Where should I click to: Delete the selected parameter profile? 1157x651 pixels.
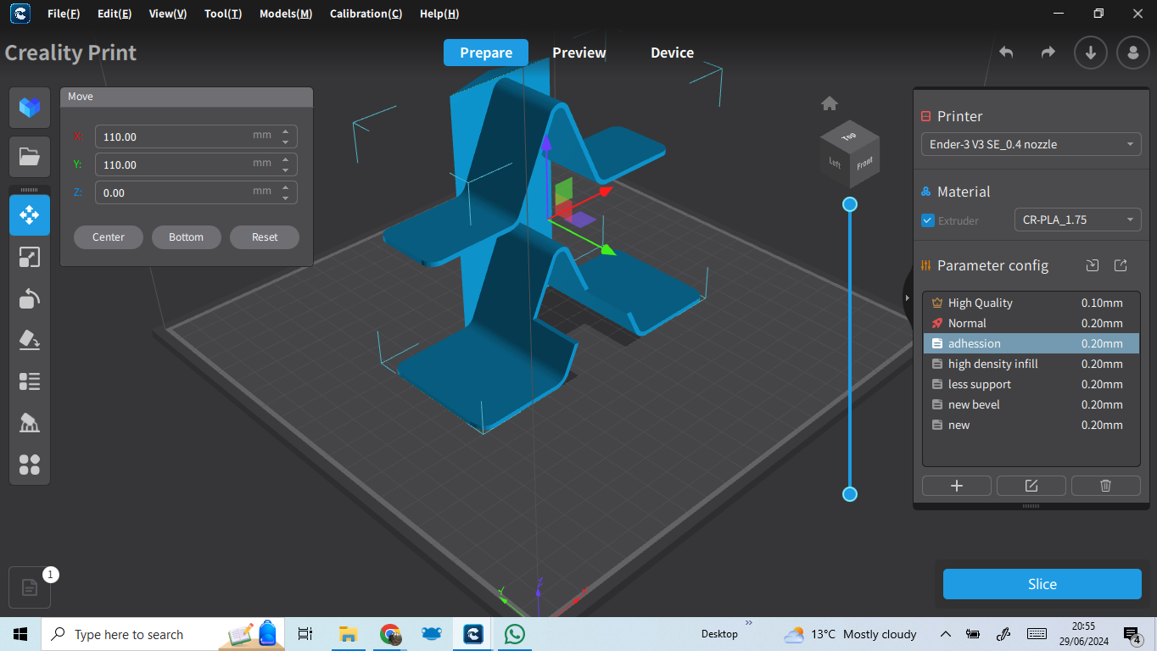click(1106, 486)
